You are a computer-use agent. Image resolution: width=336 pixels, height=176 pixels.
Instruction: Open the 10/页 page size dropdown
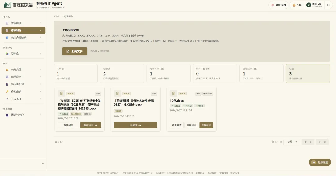(292, 142)
